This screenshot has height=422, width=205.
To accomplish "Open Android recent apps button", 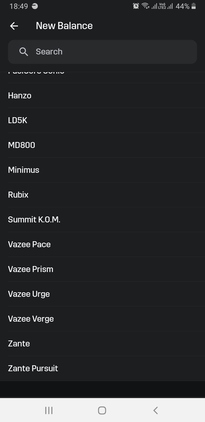I will pyautogui.click(x=49, y=410).
